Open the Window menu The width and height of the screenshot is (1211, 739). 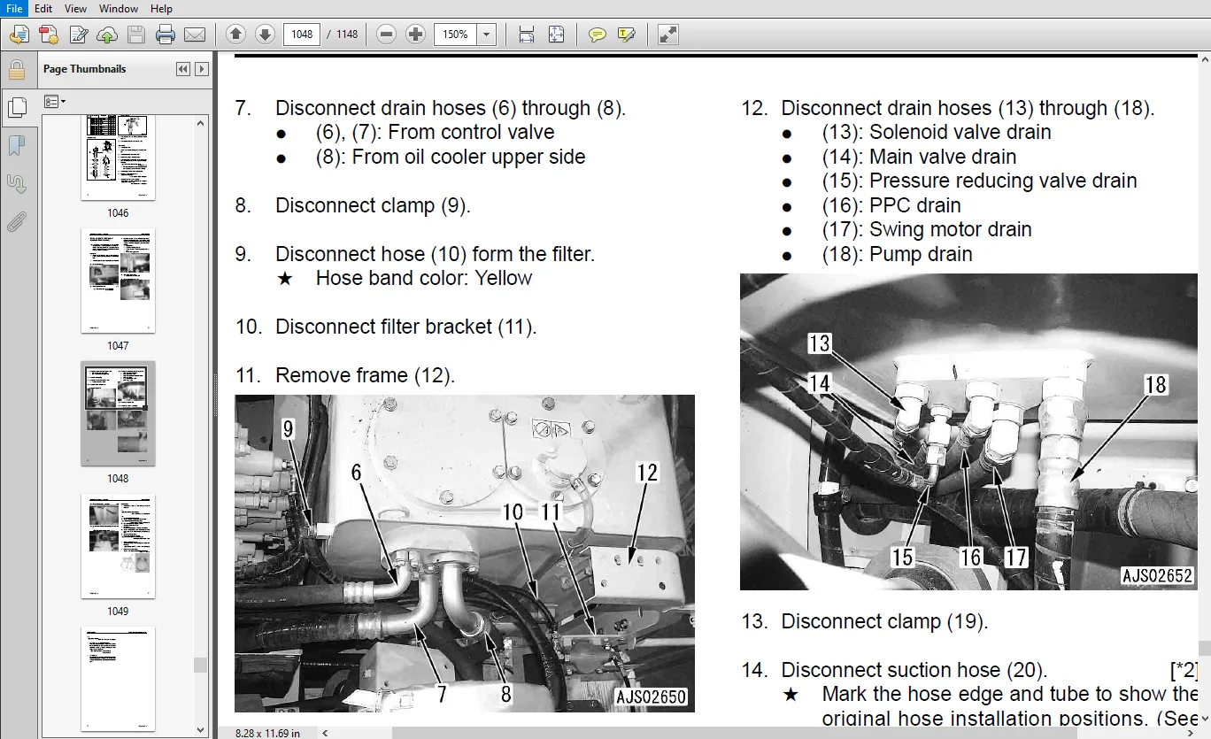pyautogui.click(x=119, y=8)
